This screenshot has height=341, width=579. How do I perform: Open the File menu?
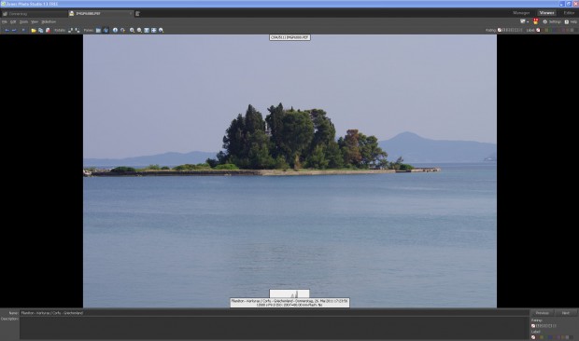(x=5, y=21)
